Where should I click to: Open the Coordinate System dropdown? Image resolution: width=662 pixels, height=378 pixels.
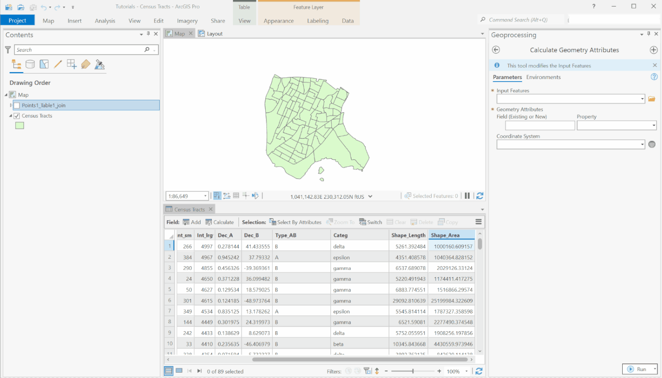pos(642,144)
